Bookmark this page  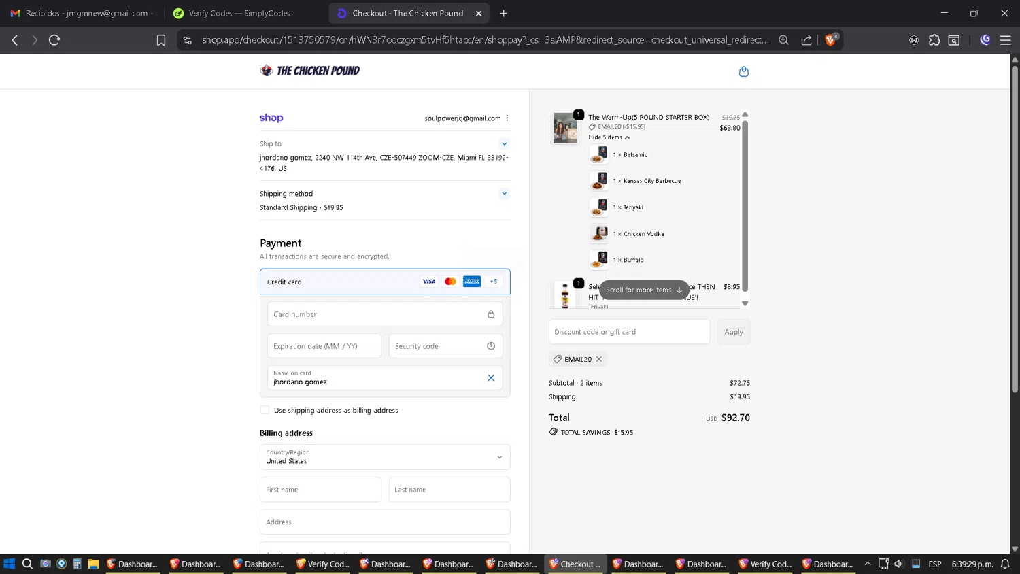(161, 40)
